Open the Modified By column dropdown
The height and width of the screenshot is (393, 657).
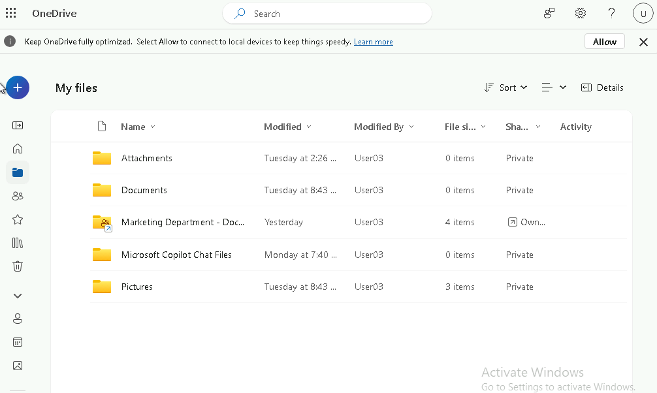click(x=384, y=127)
